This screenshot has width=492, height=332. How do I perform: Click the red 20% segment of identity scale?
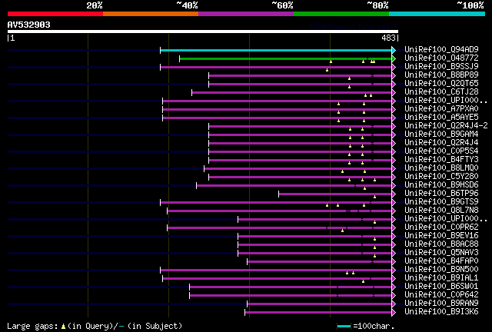55,14
